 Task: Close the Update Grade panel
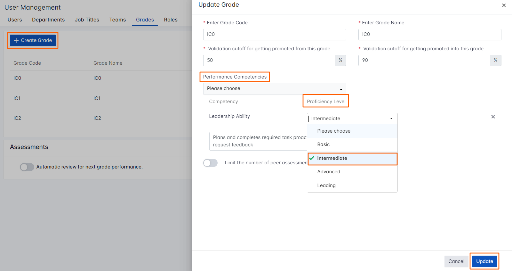[x=504, y=5]
